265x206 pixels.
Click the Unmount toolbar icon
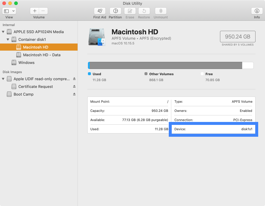coord(161,11)
